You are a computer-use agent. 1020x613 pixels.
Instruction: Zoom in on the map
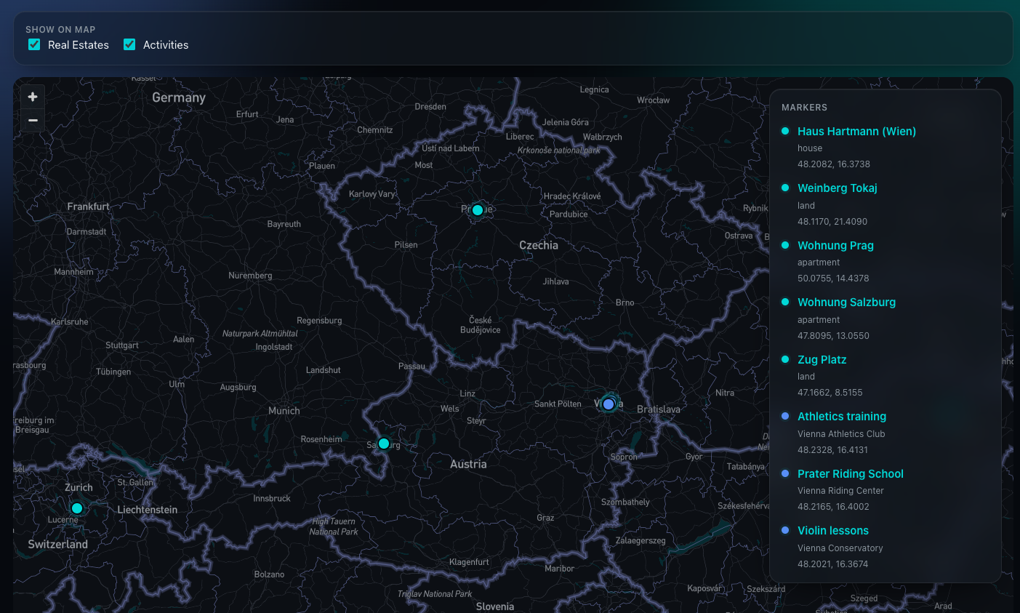point(33,97)
